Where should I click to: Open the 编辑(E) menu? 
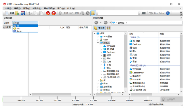coord(17,8)
